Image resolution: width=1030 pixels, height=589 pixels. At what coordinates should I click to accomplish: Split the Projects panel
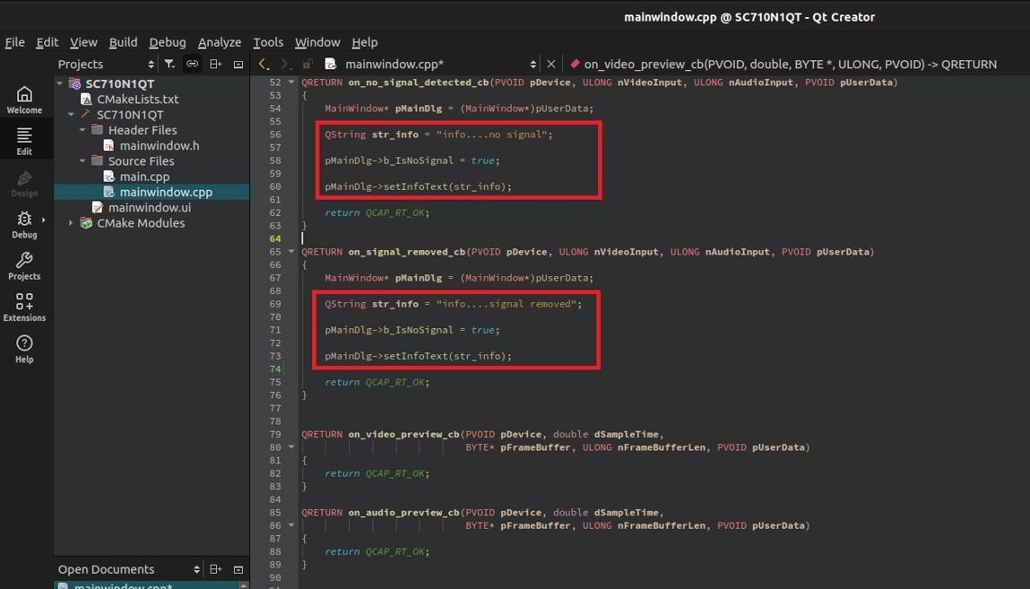coord(215,64)
